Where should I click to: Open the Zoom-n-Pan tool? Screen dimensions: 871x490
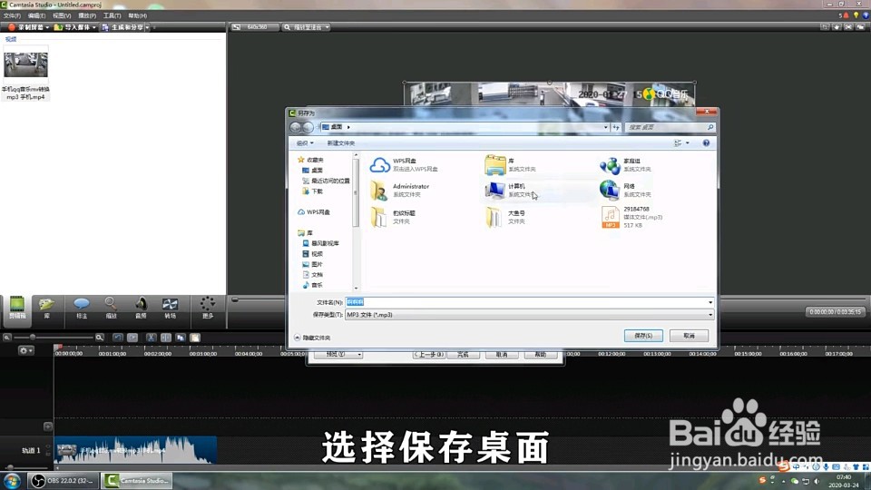tap(111, 308)
